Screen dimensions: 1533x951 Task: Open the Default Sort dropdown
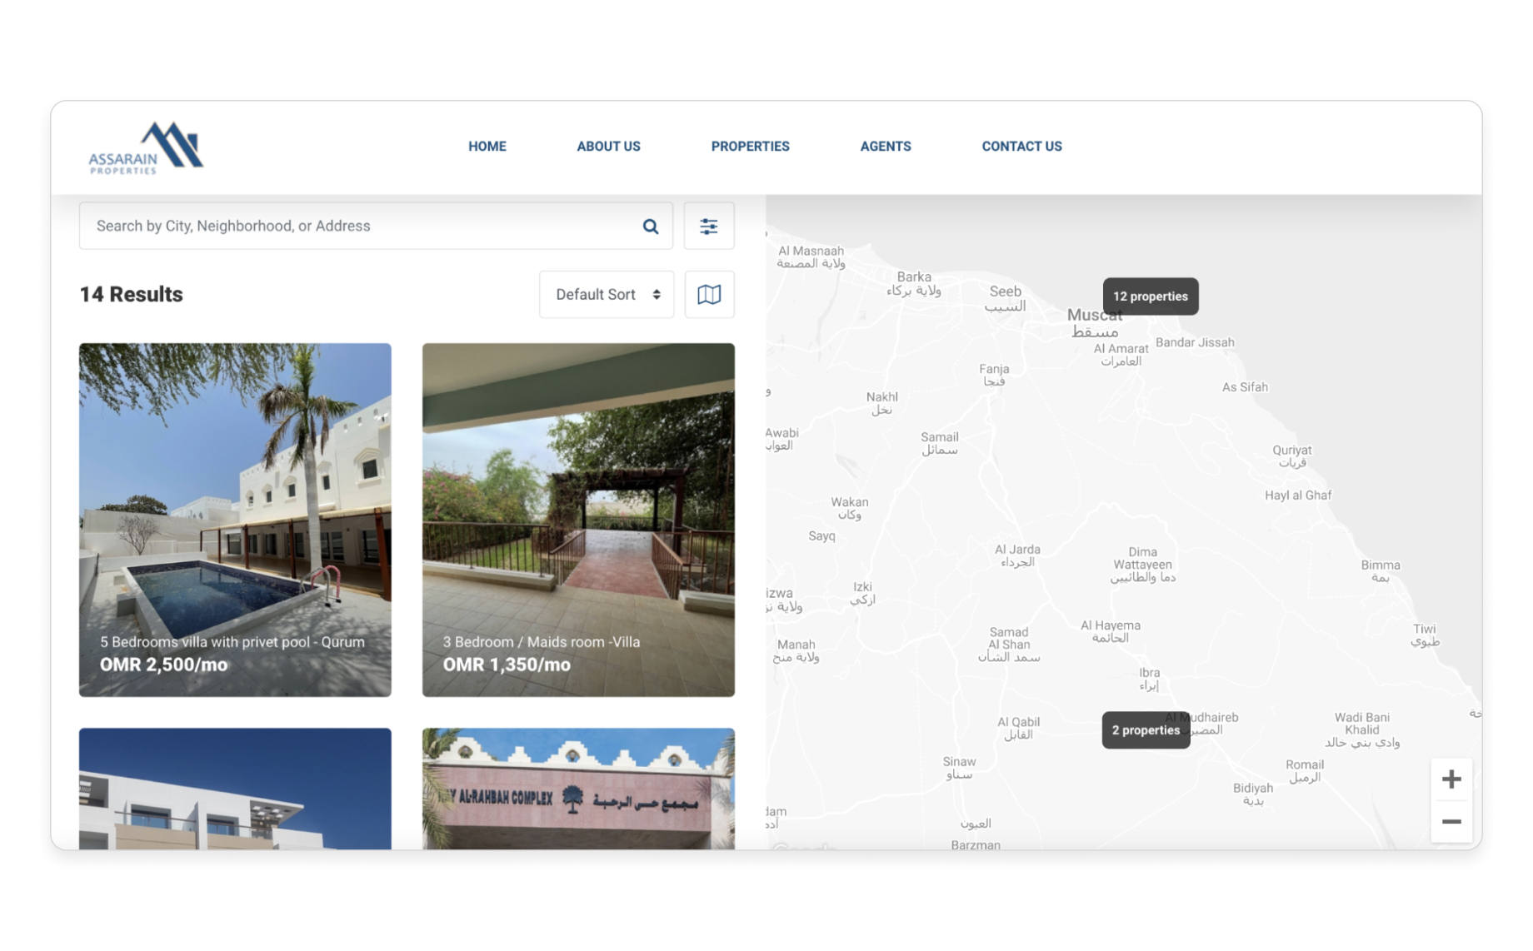(x=607, y=295)
